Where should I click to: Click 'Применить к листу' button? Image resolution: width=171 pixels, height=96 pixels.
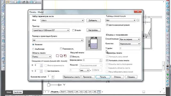pos(72,77)
